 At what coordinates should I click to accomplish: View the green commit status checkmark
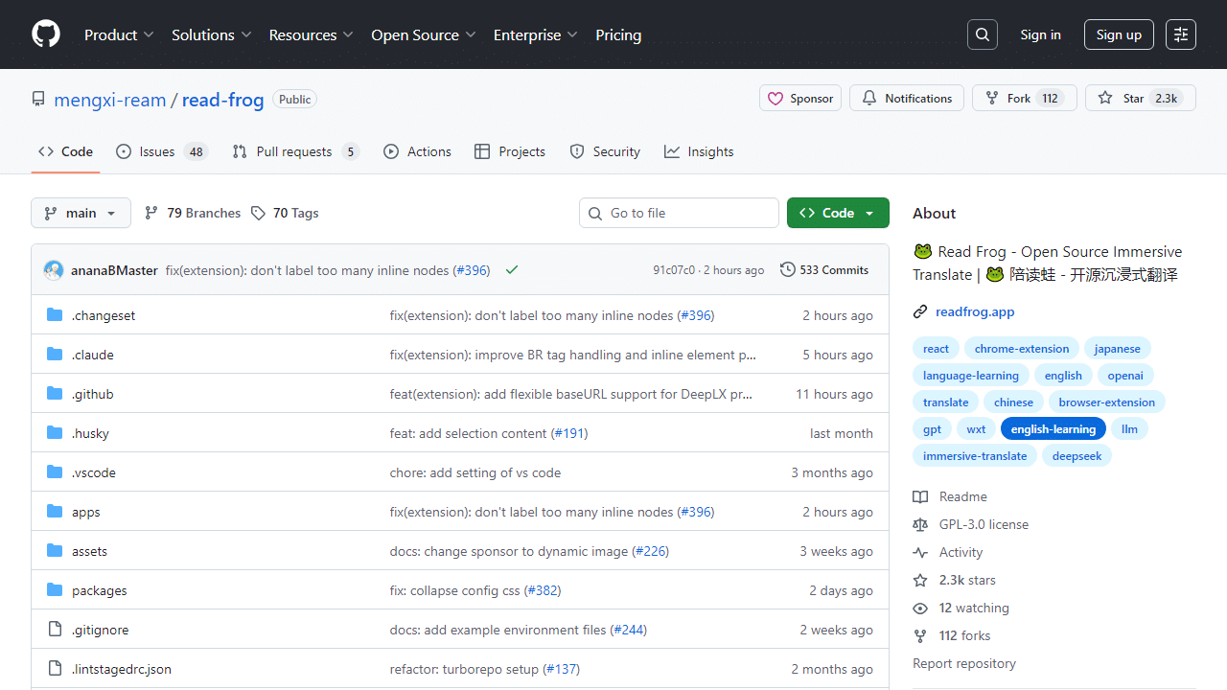(x=512, y=270)
